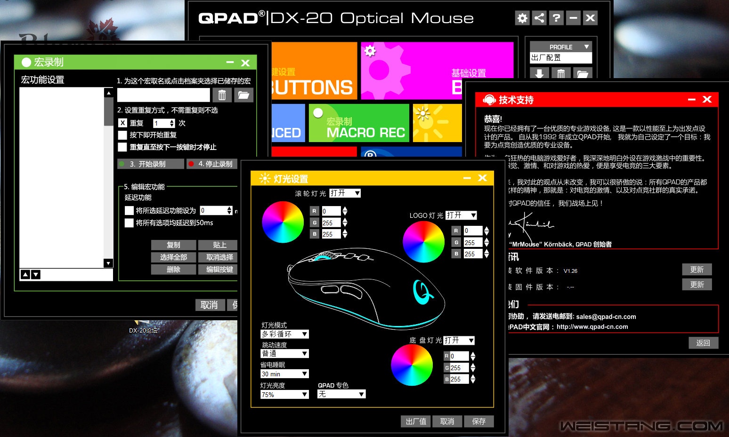
Task: Open 跳动速度 dropdown showing 普通
Action: pos(285,353)
